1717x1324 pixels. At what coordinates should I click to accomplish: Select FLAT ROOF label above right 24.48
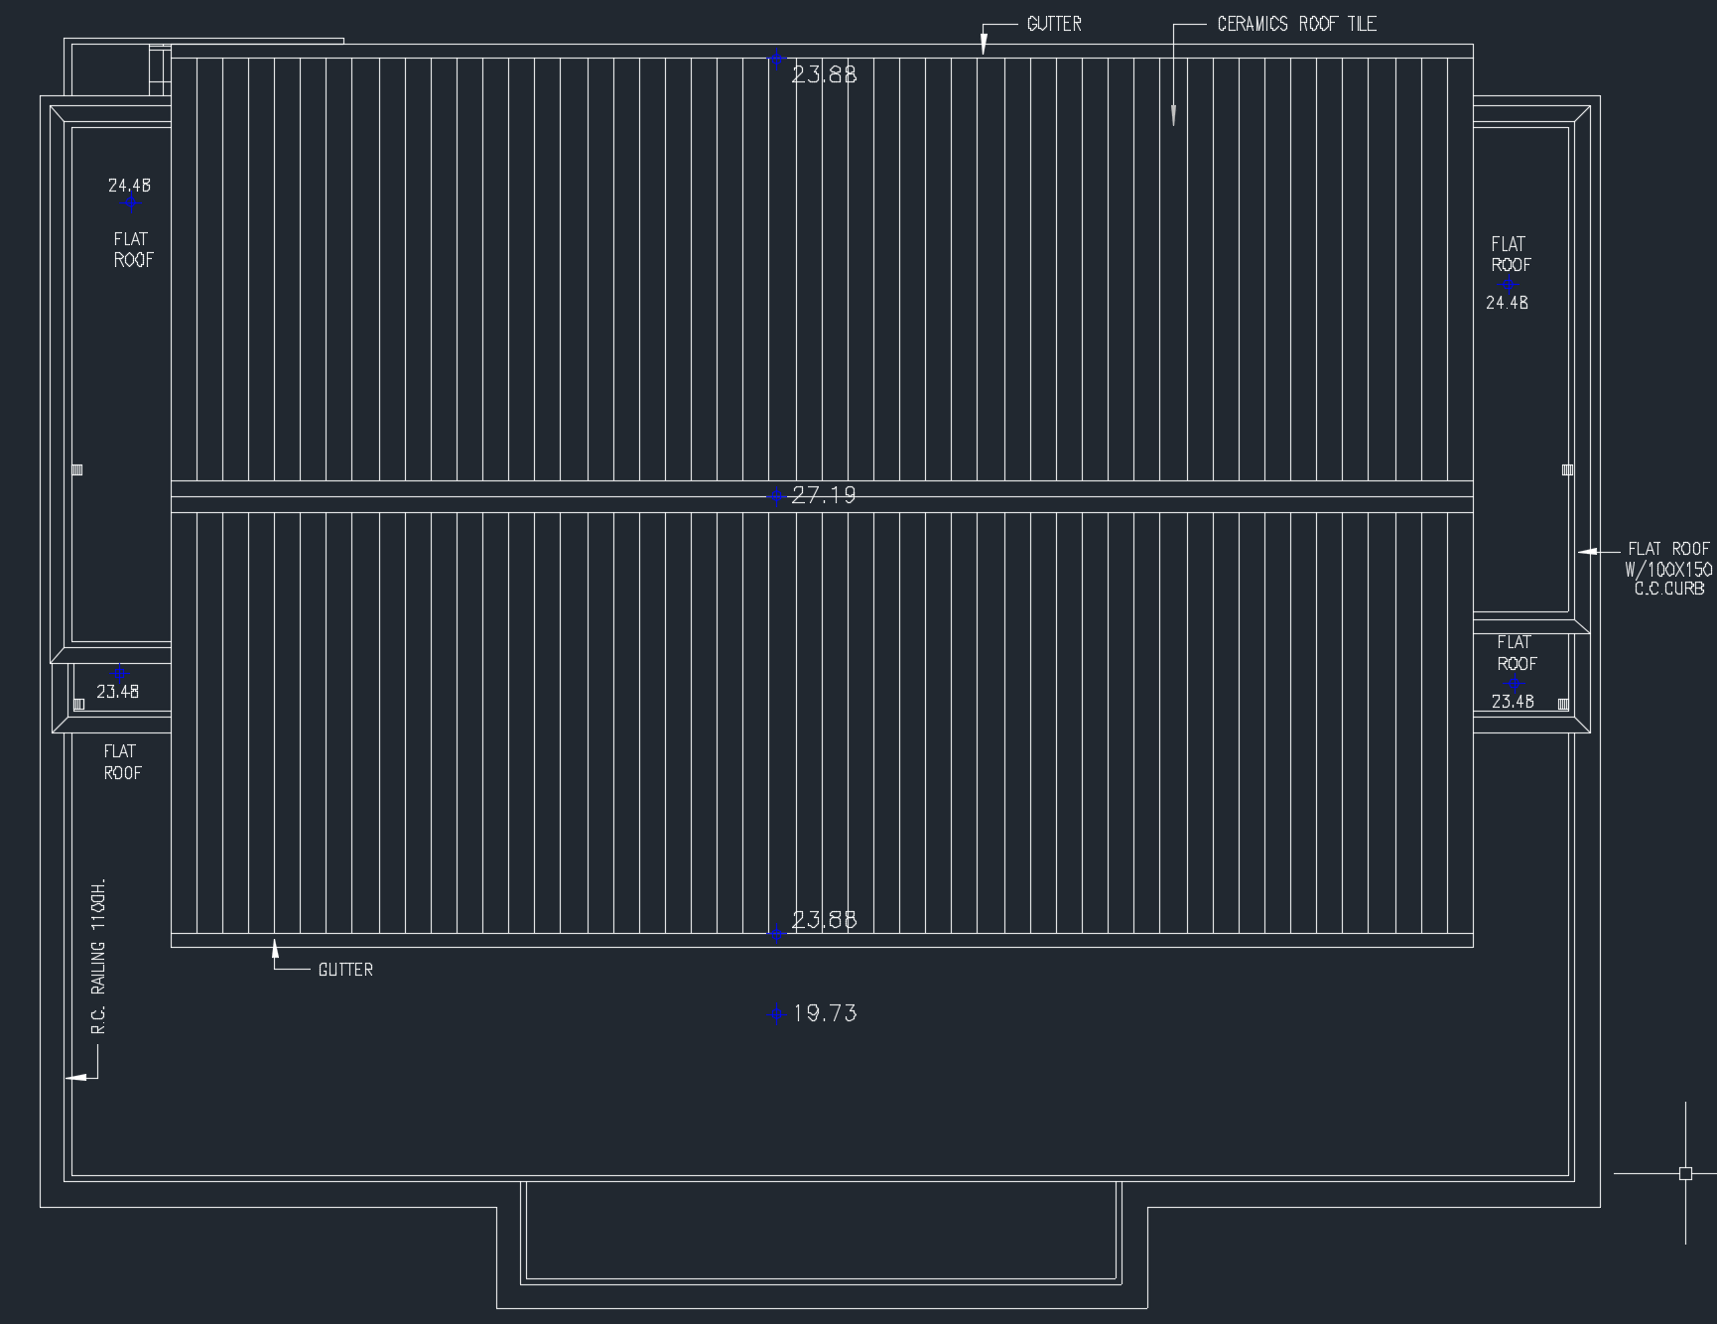(1511, 254)
